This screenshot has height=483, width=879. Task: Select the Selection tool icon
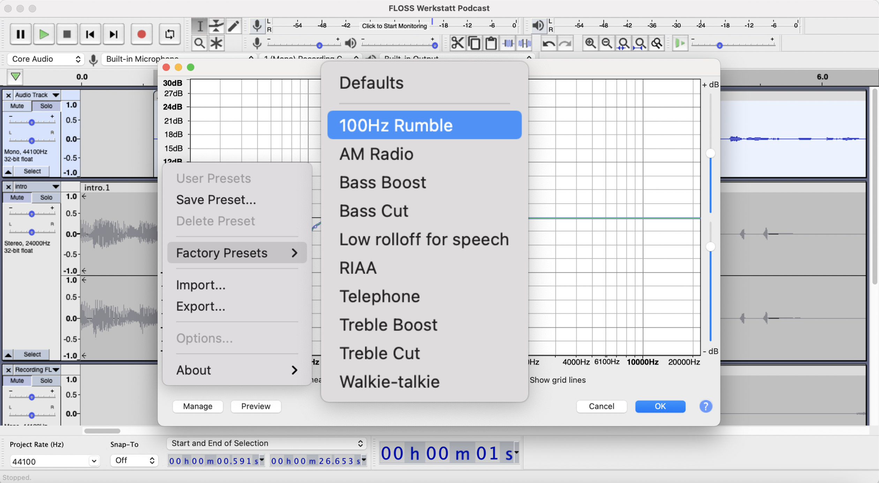pos(200,27)
